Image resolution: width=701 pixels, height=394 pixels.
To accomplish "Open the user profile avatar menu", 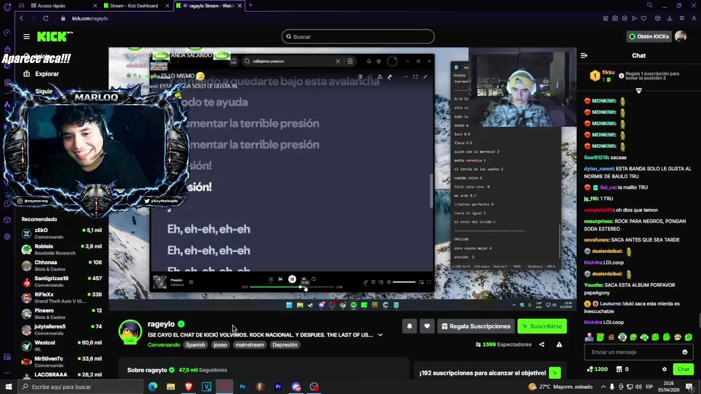I will pos(681,37).
